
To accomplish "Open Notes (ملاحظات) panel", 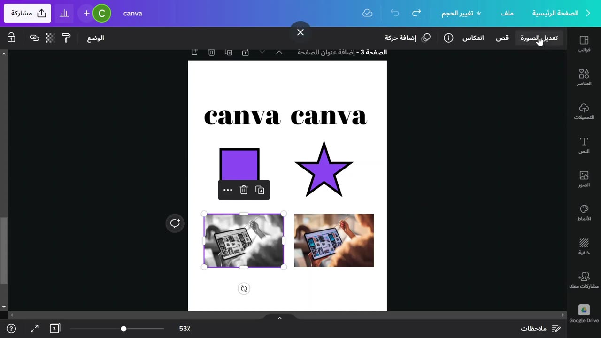I will click(541, 329).
